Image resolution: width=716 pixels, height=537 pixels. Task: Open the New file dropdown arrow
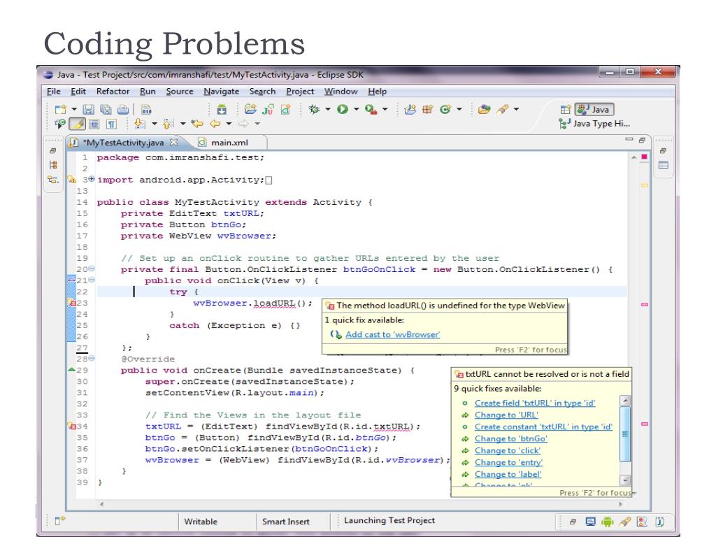point(73,110)
